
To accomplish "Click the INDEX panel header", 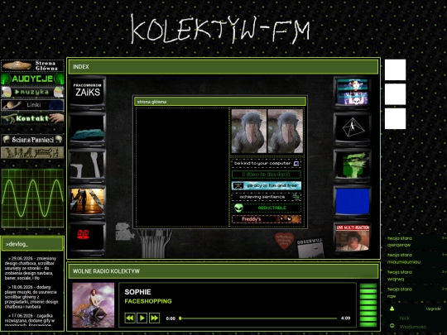I will click(223, 67).
